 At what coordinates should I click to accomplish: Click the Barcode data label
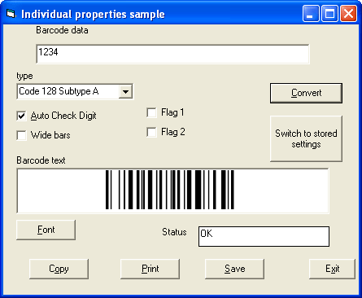tap(62, 30)
